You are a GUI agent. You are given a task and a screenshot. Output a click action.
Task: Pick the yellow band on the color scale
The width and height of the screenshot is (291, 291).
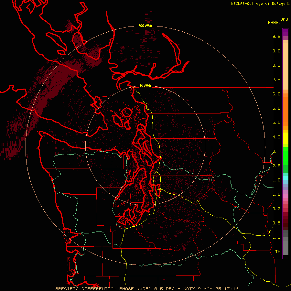point(286,138)
